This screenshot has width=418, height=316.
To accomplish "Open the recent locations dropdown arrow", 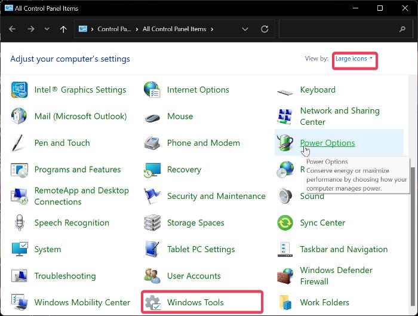I will 47,29.
